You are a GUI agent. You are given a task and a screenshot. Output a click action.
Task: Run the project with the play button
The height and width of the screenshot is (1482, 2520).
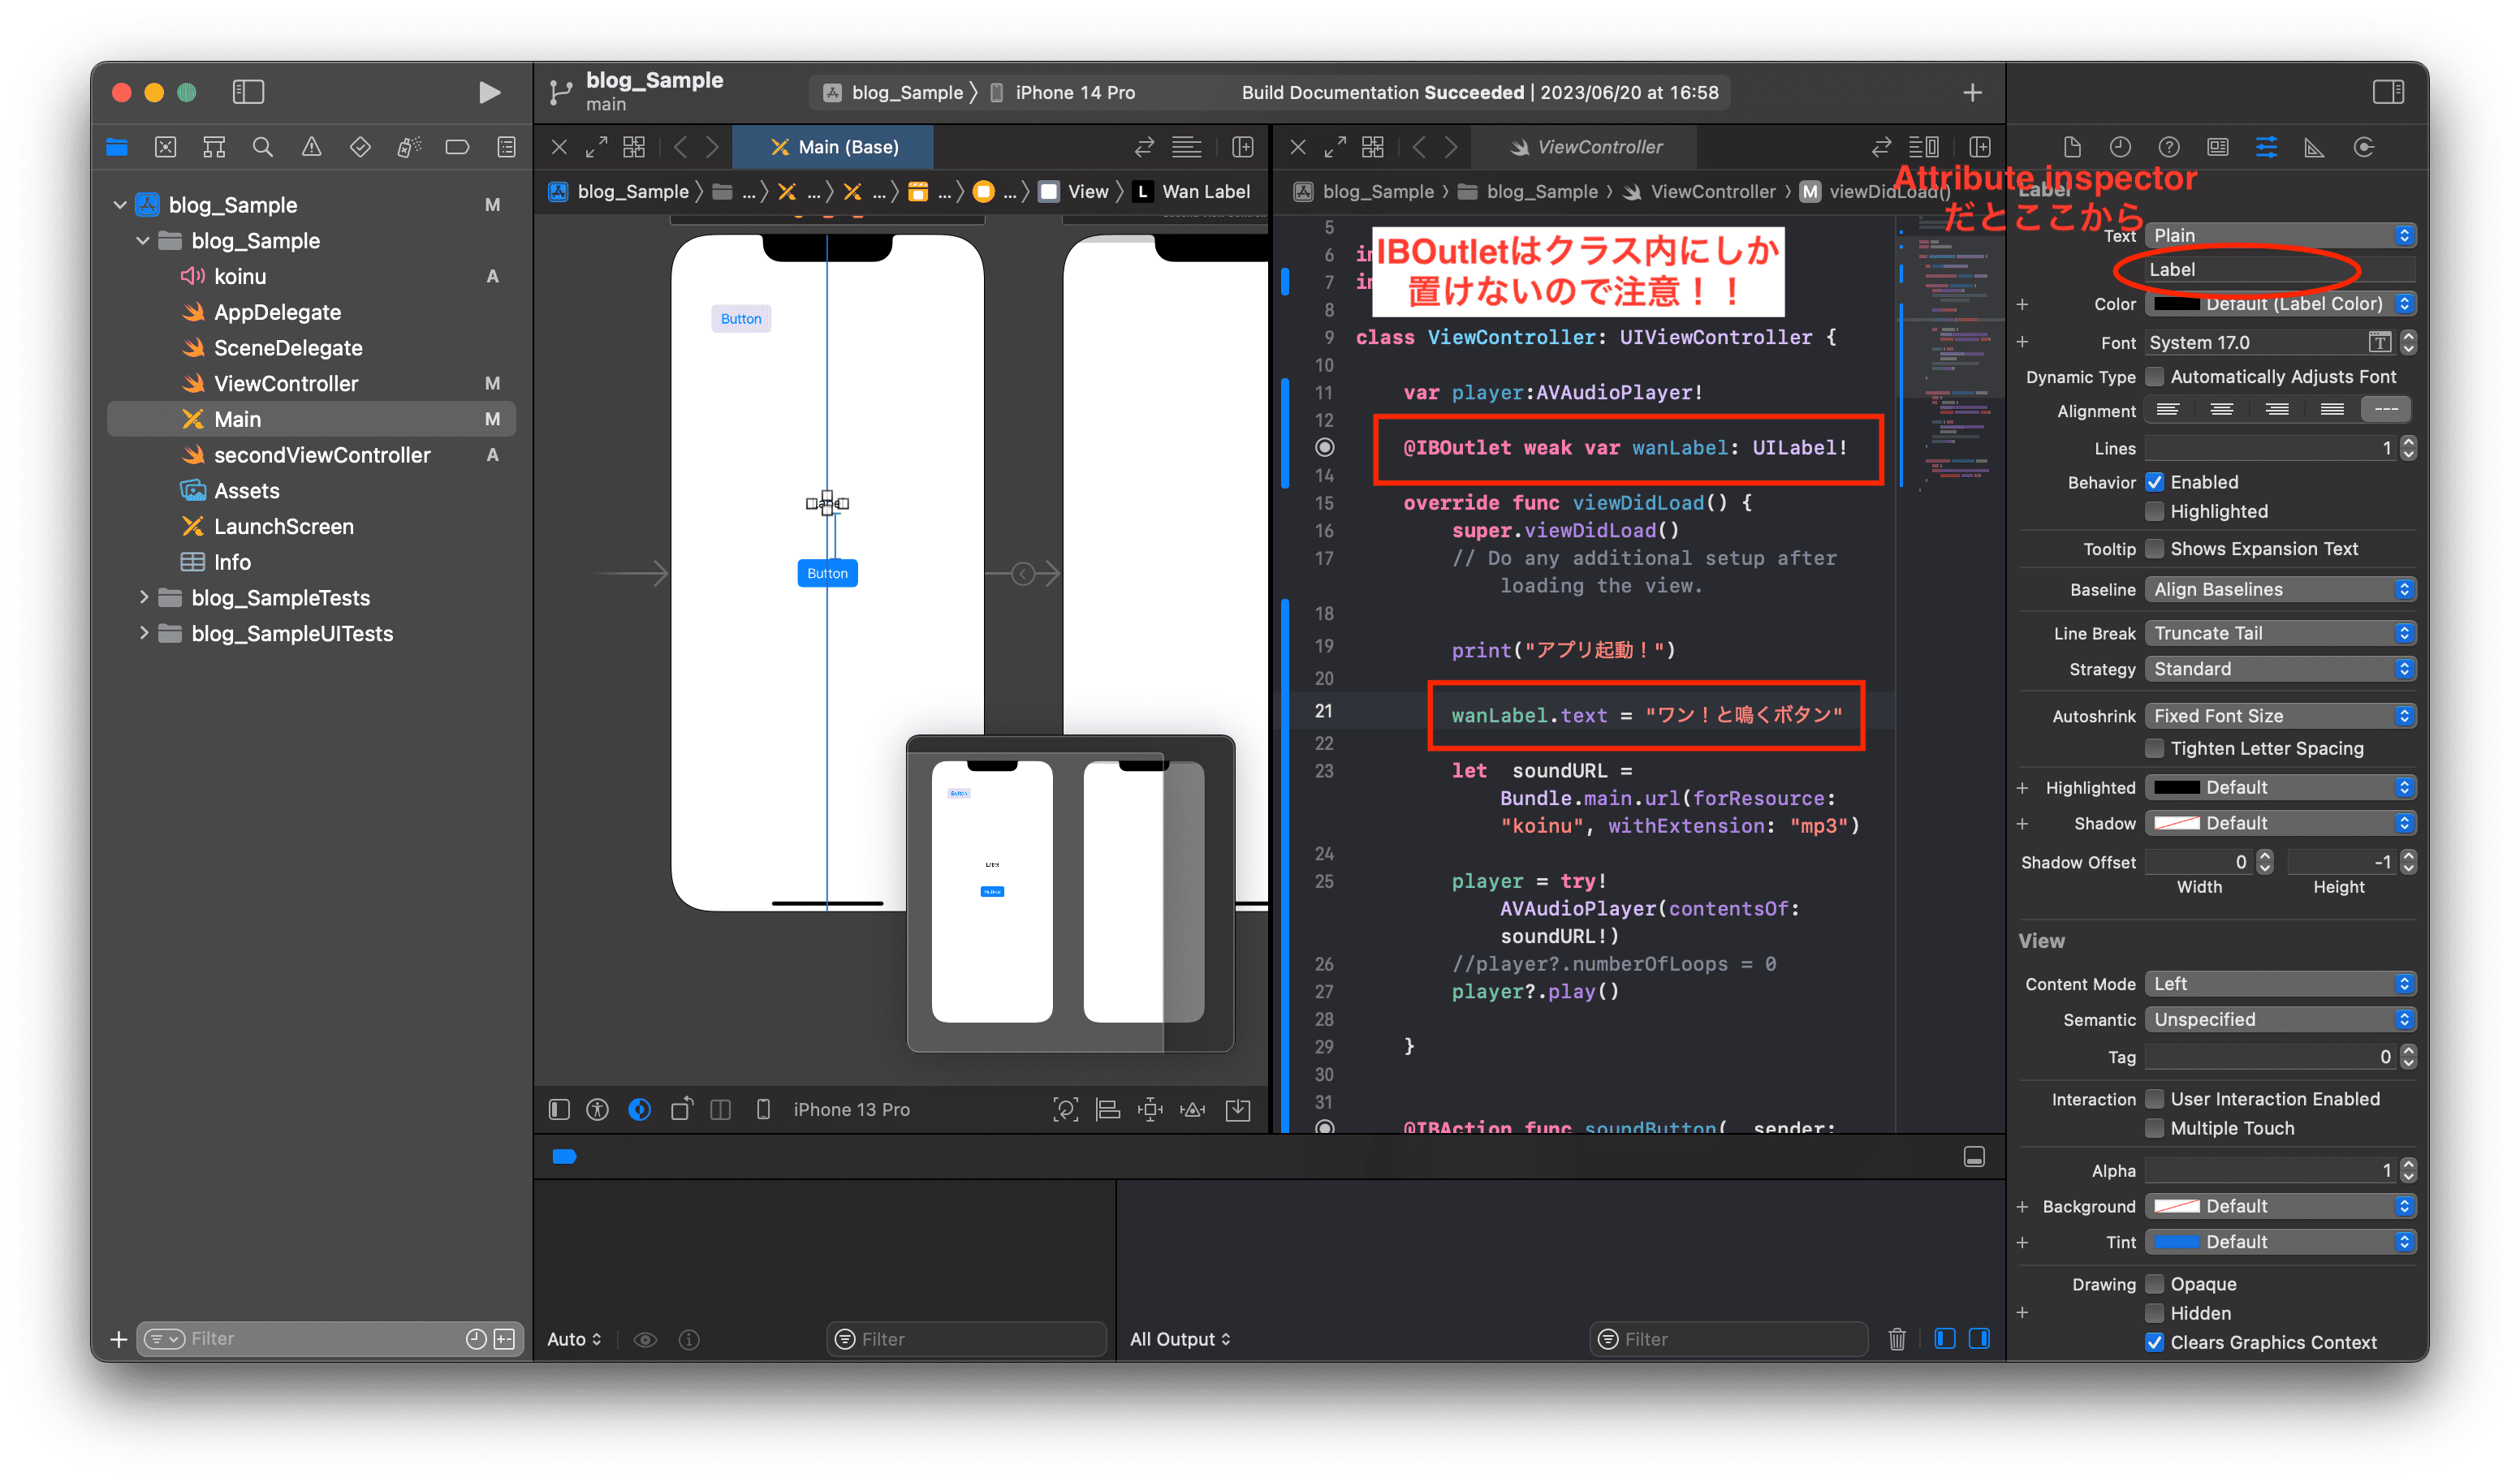point(489,93)
